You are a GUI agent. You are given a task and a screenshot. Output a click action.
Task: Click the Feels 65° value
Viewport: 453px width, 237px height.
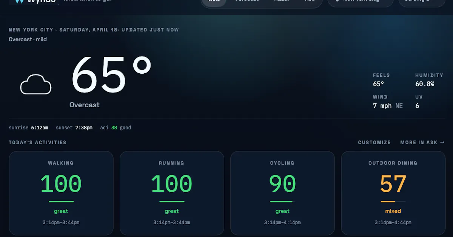point(379,84)
